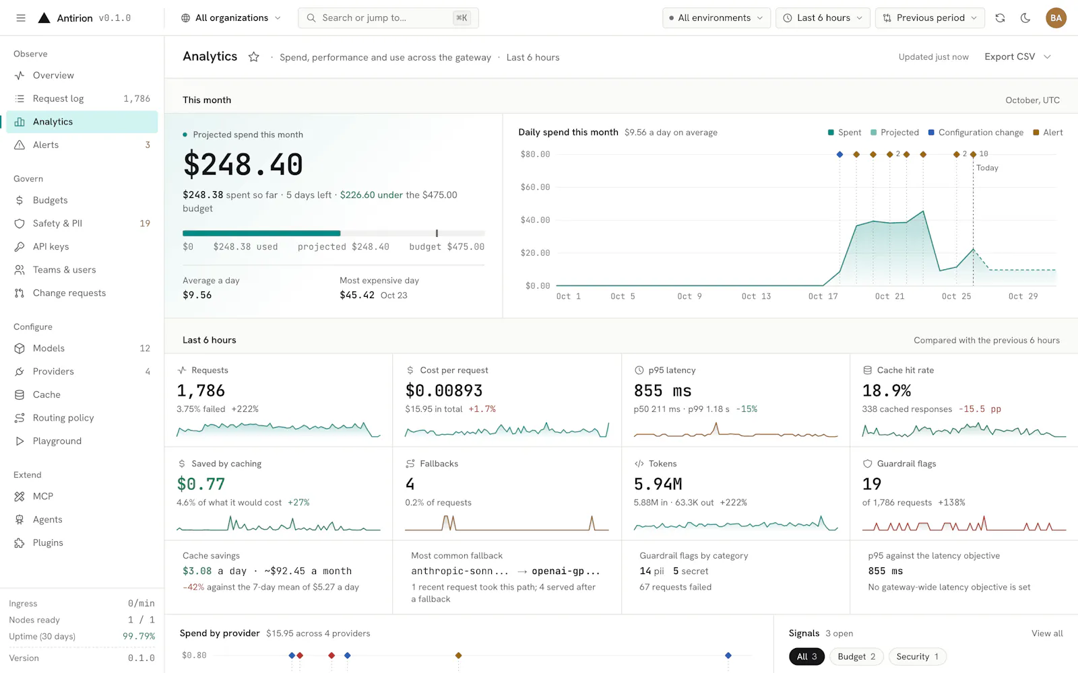Expand the Export CSV options chevron
This screenshot has width=1078, height=673.
1047,57
